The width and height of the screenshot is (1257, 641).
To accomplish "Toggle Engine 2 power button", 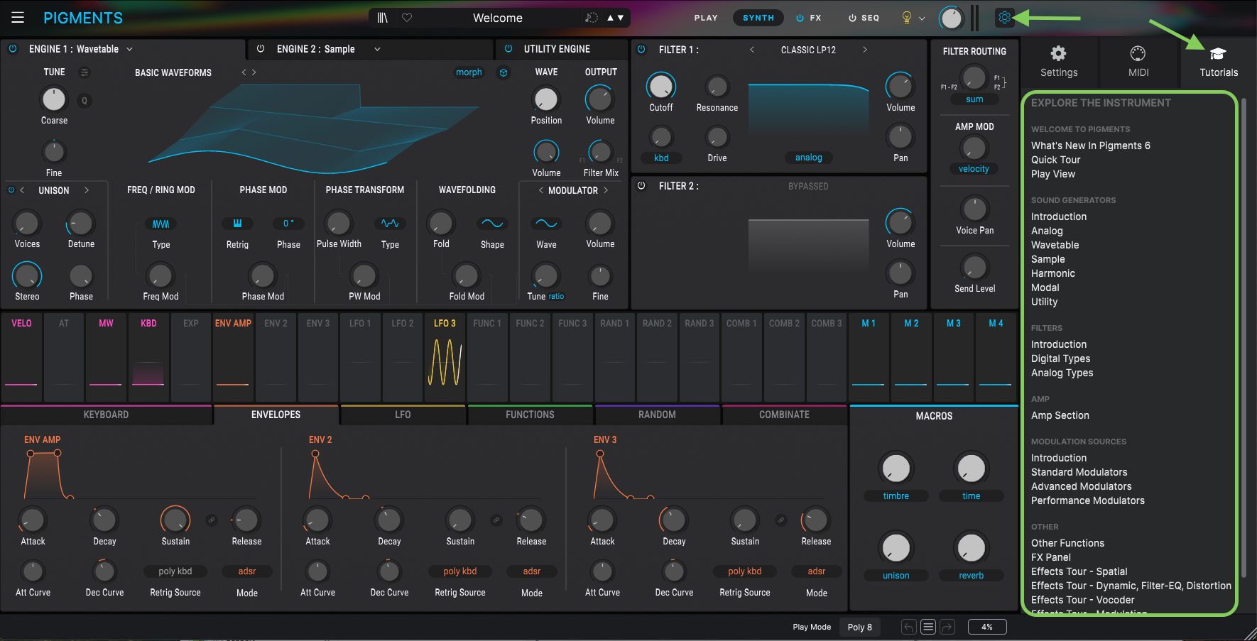I will point(261,49).
